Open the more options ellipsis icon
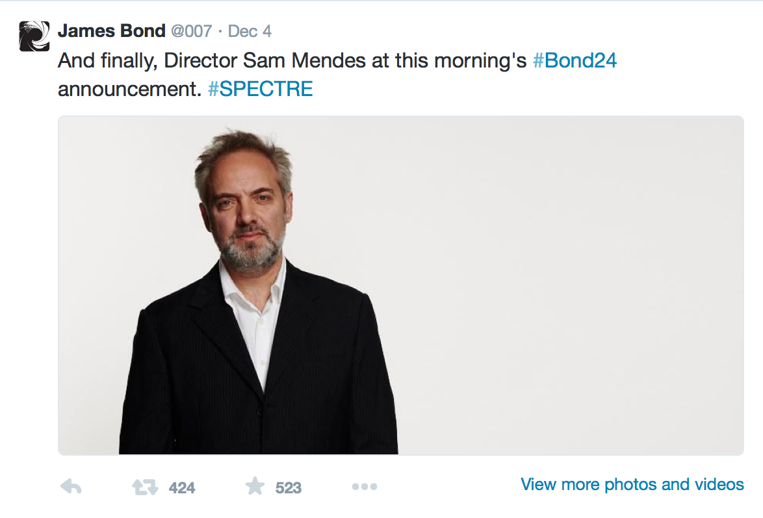Screen dimensions: 763x518 [364, 486]
